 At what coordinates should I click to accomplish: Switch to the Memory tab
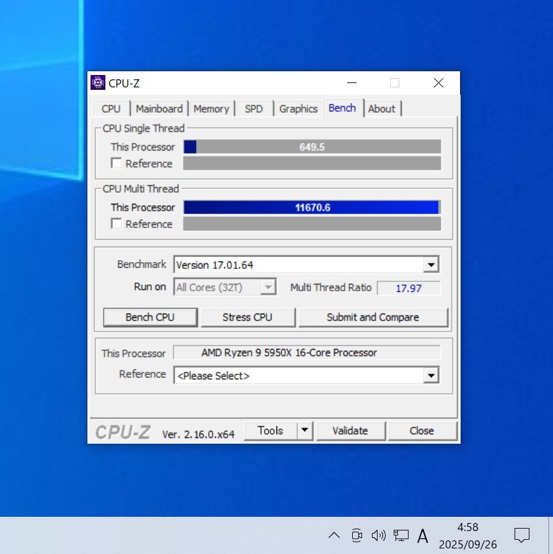pos(211,108)
